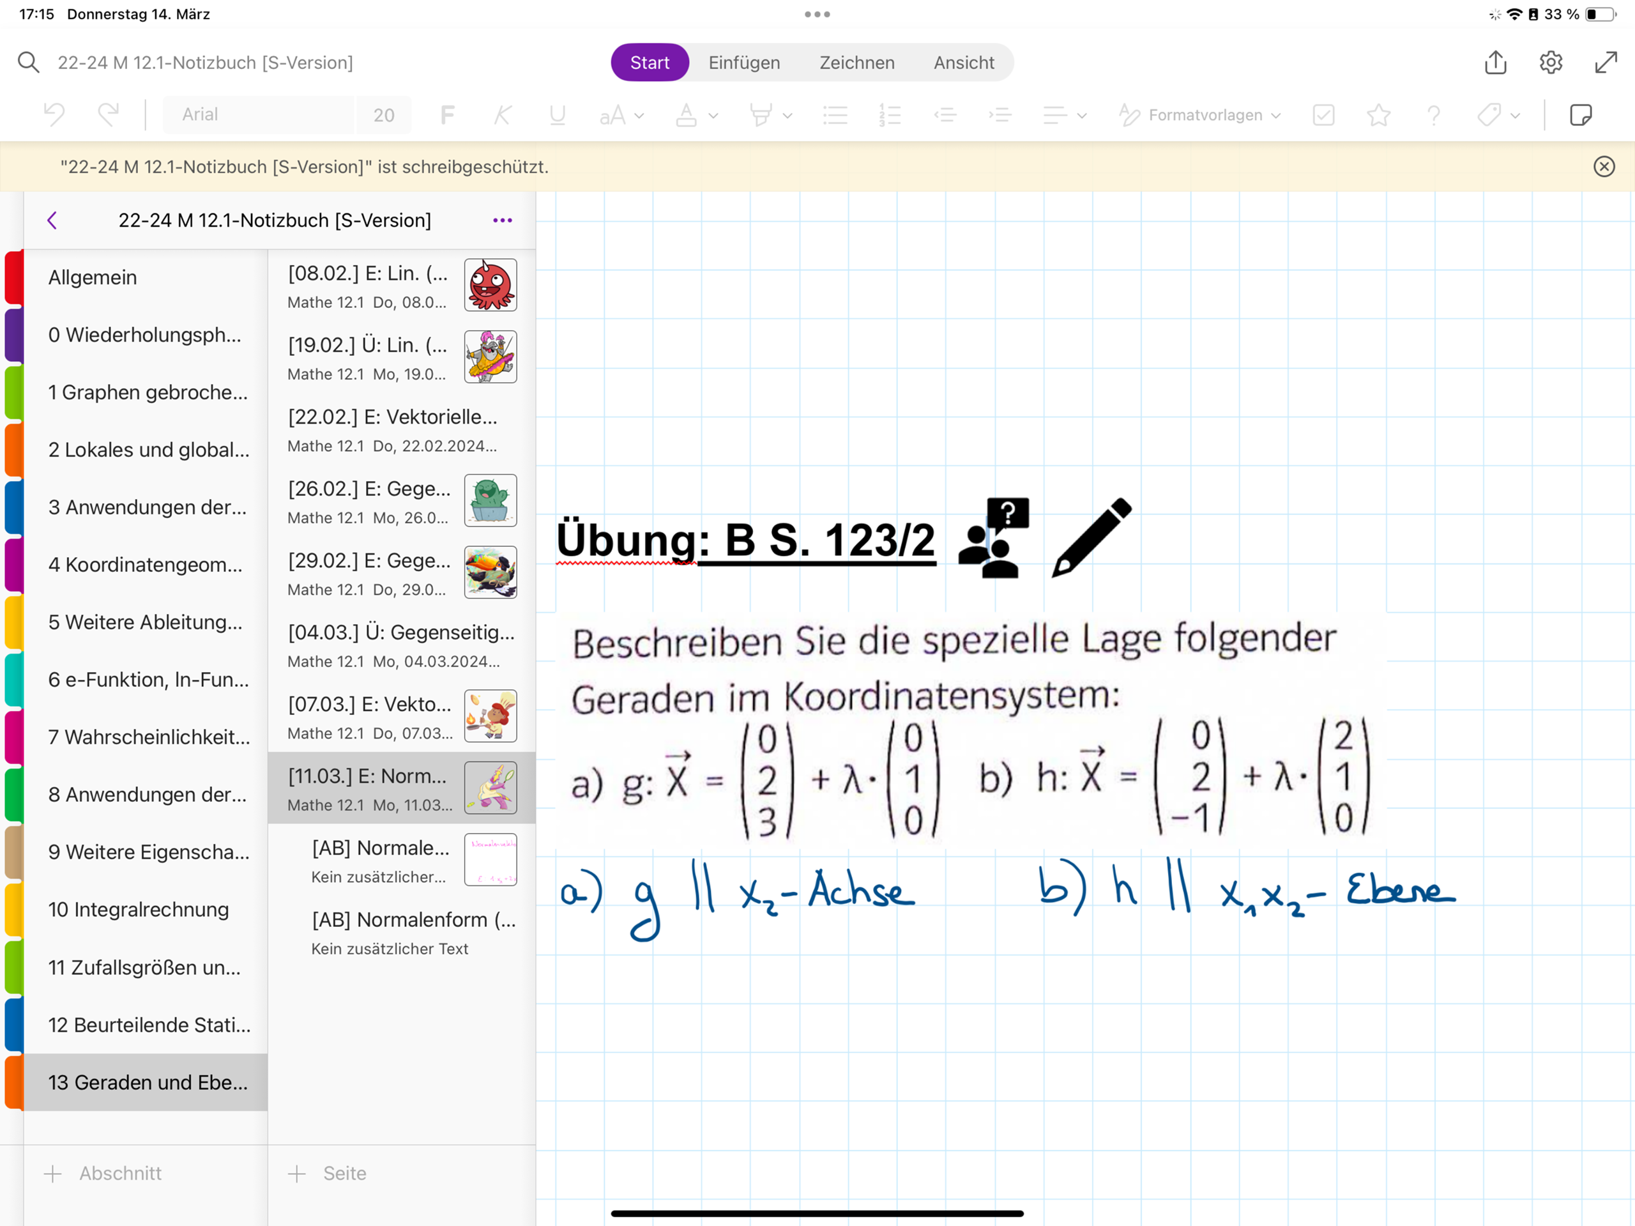Open font color dropdown arrow
The width and height of the screenshot is (1635, 1226).
tap(713, 116)
